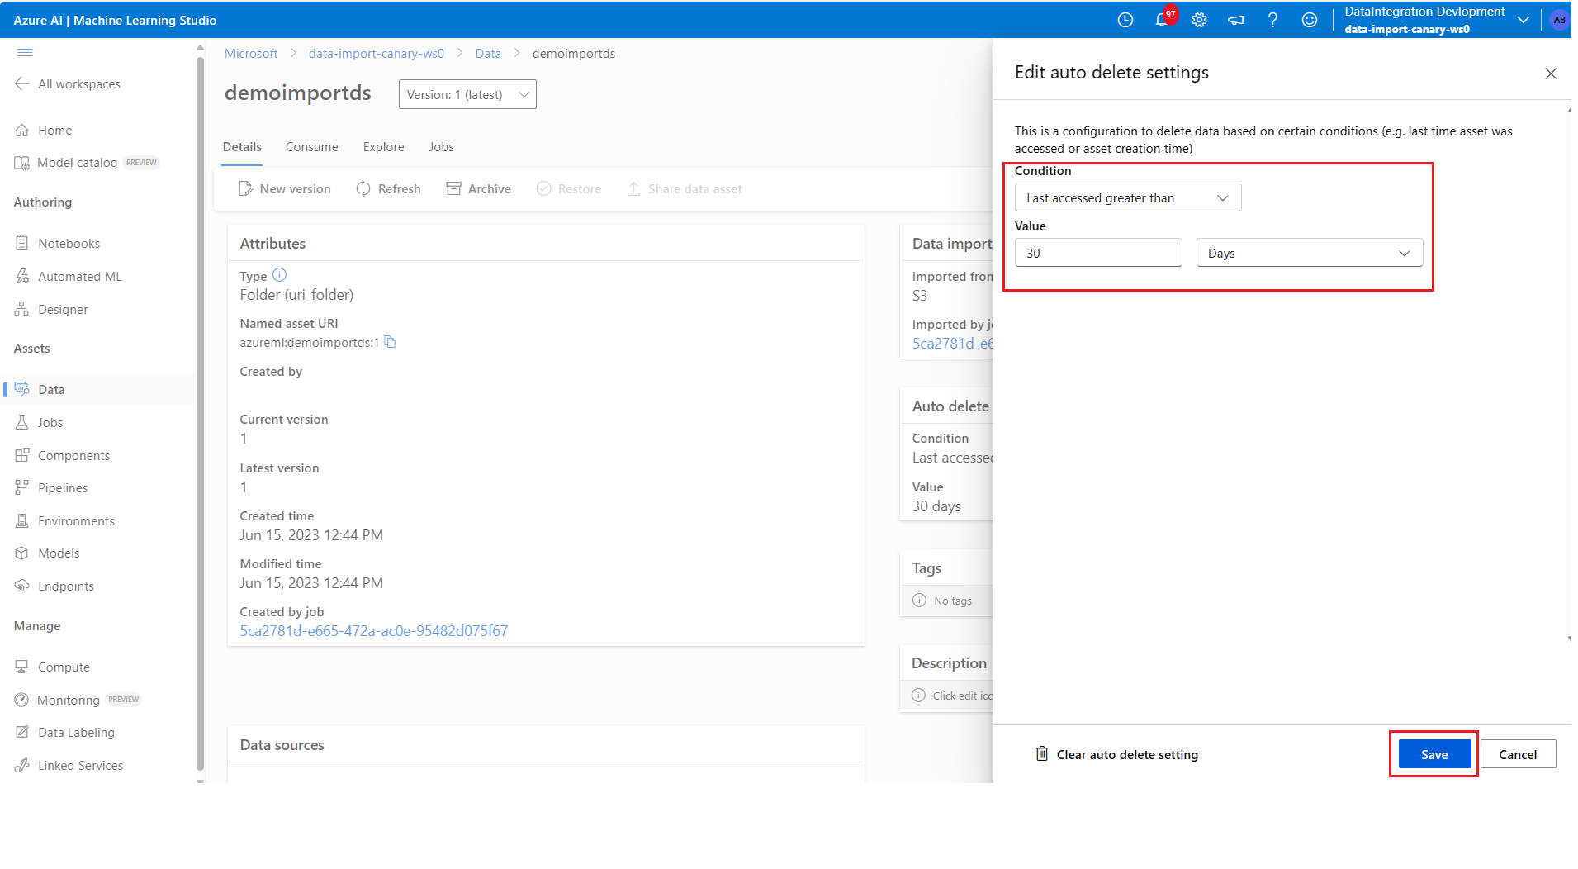Close the Edit auto delete settings panel
Viewport: 1578px width, 869px height.
click(x=1551, y=74)
